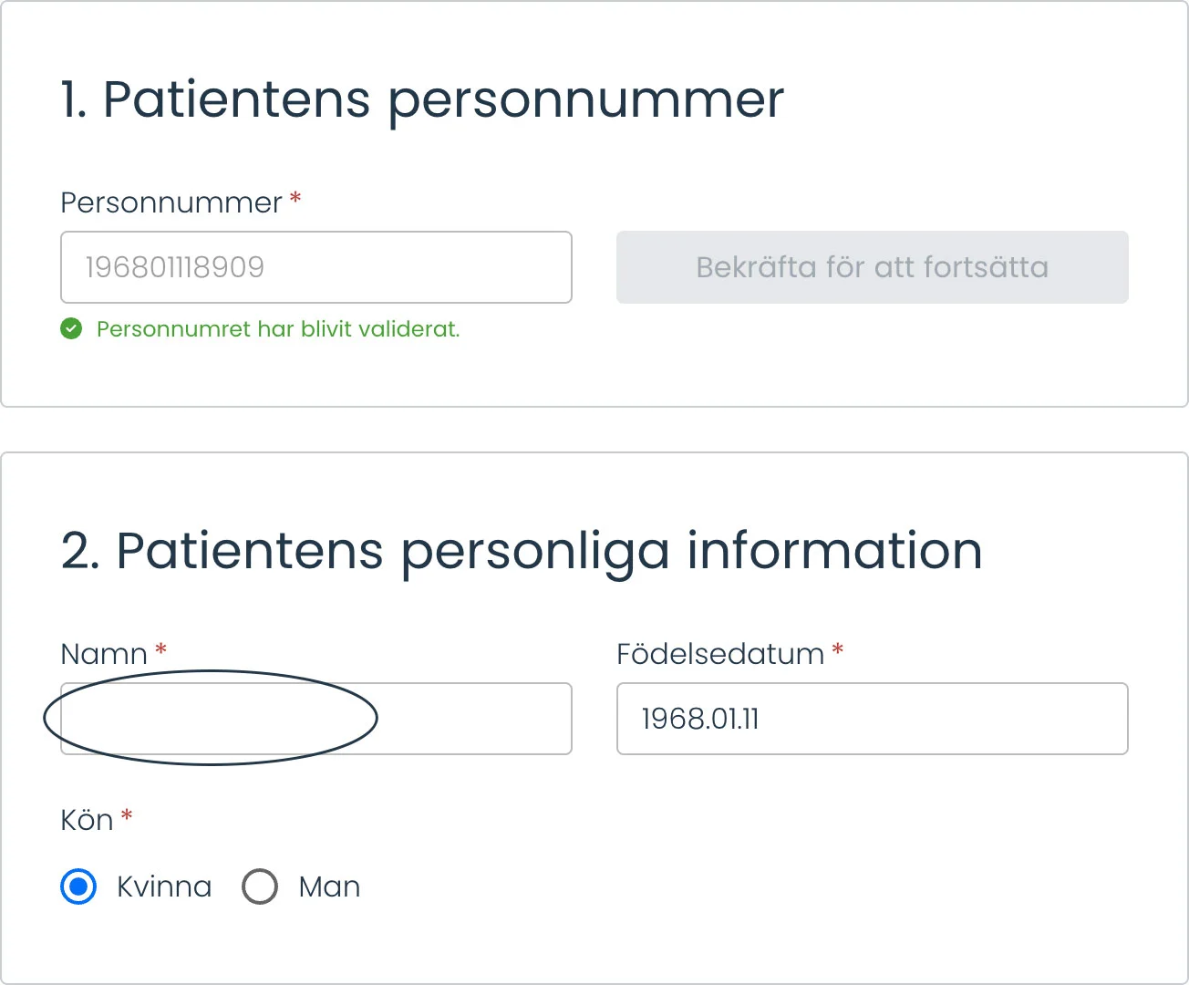This screenshot has width=1189, height=985.
Task: Select the Man radio button
Action: 260,886
